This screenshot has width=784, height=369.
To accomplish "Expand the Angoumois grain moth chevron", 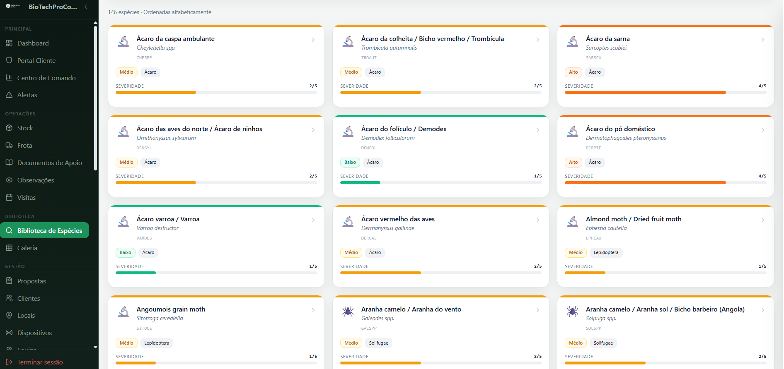I will click(x=313, y=310).
